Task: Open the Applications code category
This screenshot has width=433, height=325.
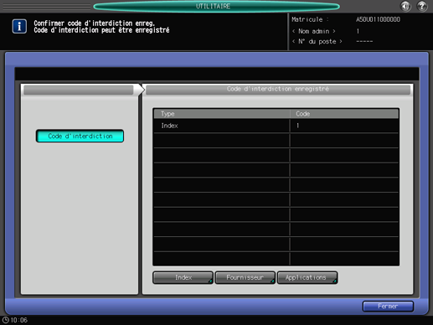Action: 307,277
